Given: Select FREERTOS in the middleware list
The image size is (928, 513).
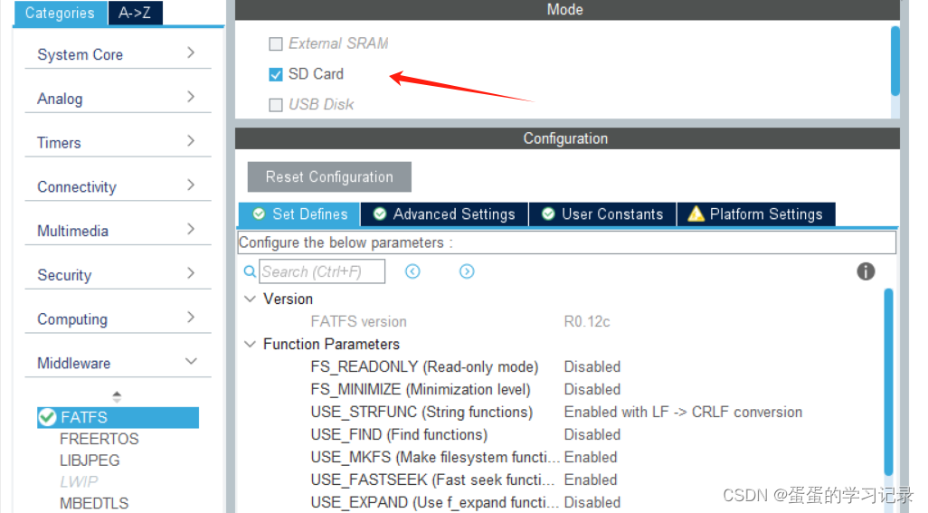Looking at the screenshot, I should tap(99, 439).
